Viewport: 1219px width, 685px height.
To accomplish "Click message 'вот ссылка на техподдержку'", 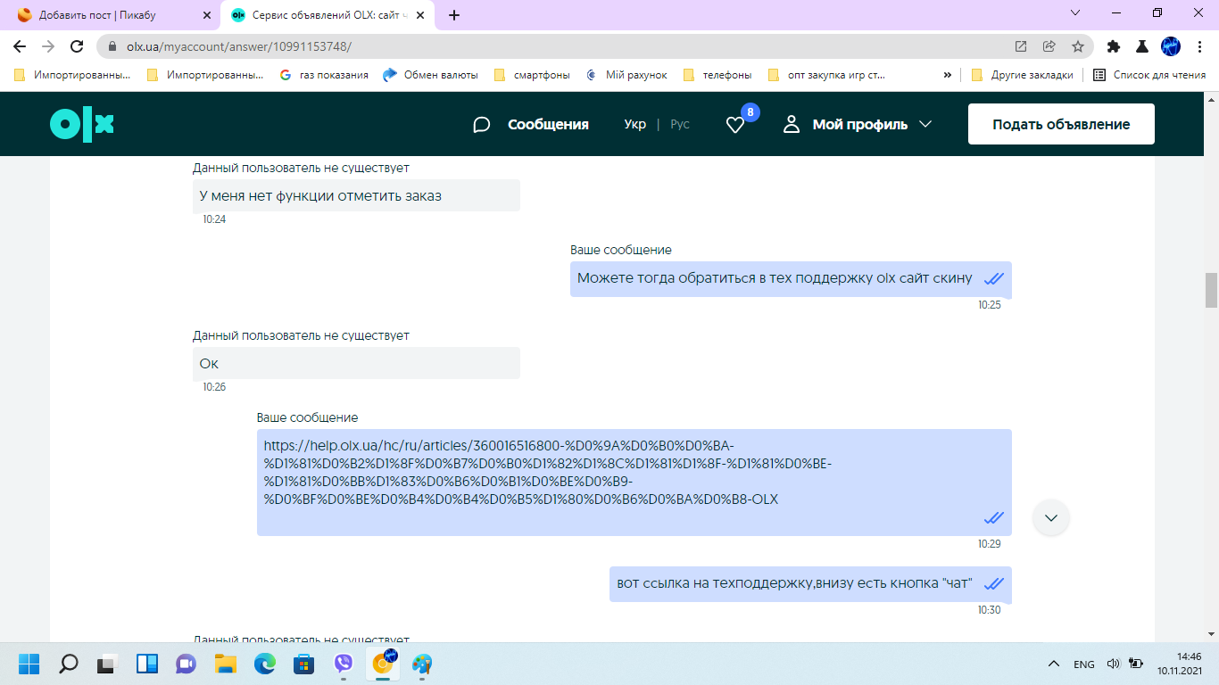I will [x=810, y=584].
